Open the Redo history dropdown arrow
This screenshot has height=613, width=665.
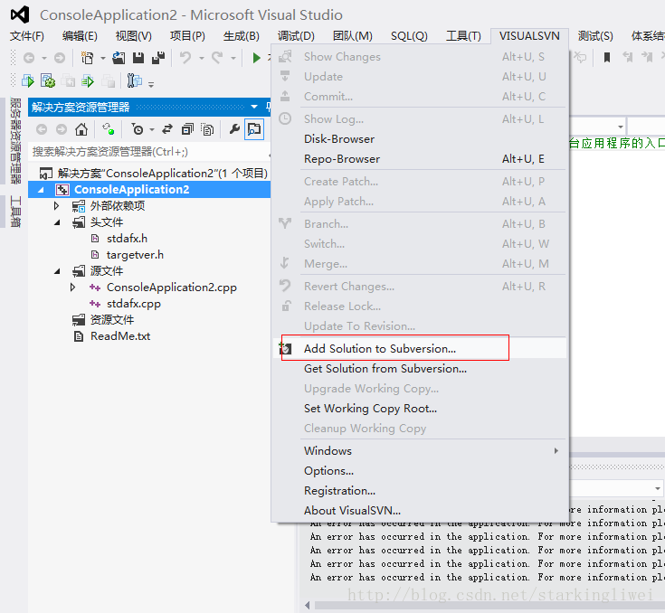[233, 58]
